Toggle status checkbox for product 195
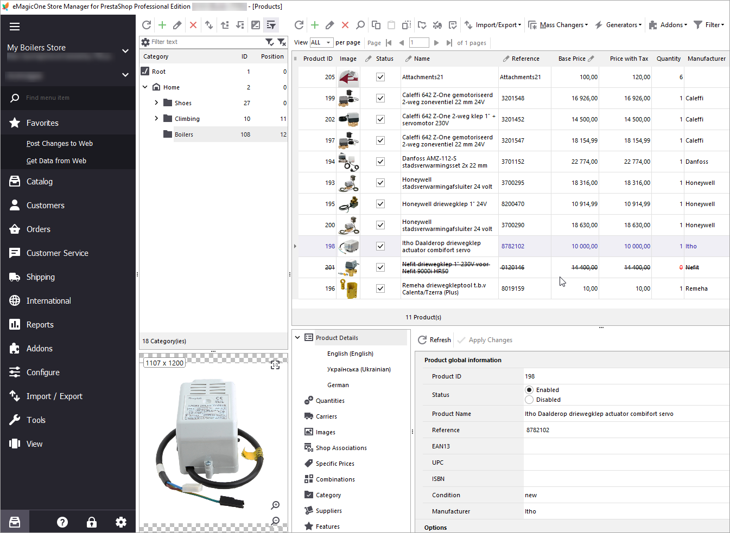Screen dimensions: 730x533 point(380,204)
